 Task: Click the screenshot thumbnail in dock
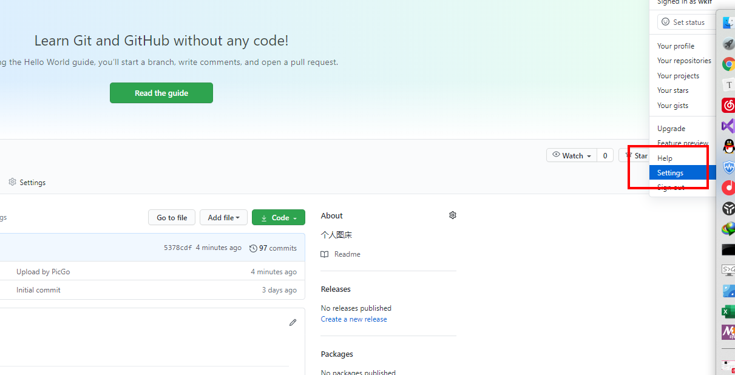click(x=728, y=366)
